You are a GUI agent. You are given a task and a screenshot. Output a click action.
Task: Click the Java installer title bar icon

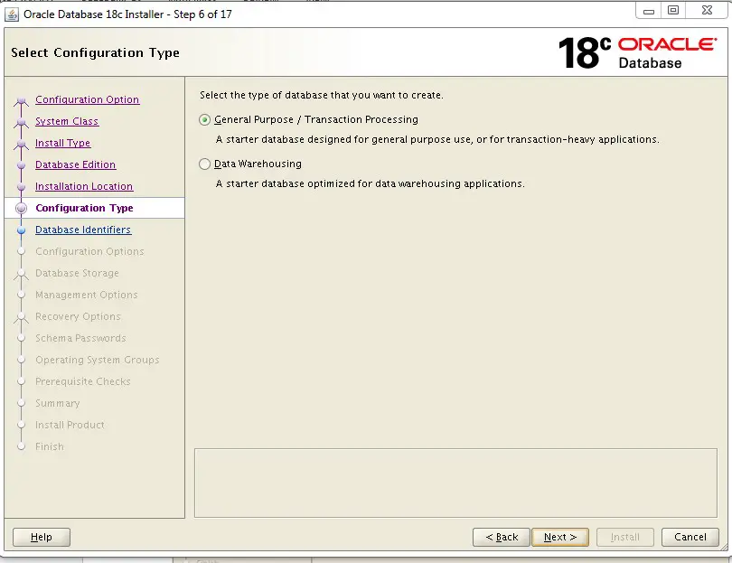tap(12, 14)
